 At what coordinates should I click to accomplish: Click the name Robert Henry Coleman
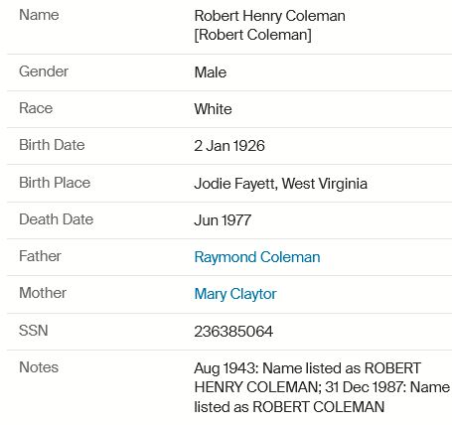pos(269,16)
